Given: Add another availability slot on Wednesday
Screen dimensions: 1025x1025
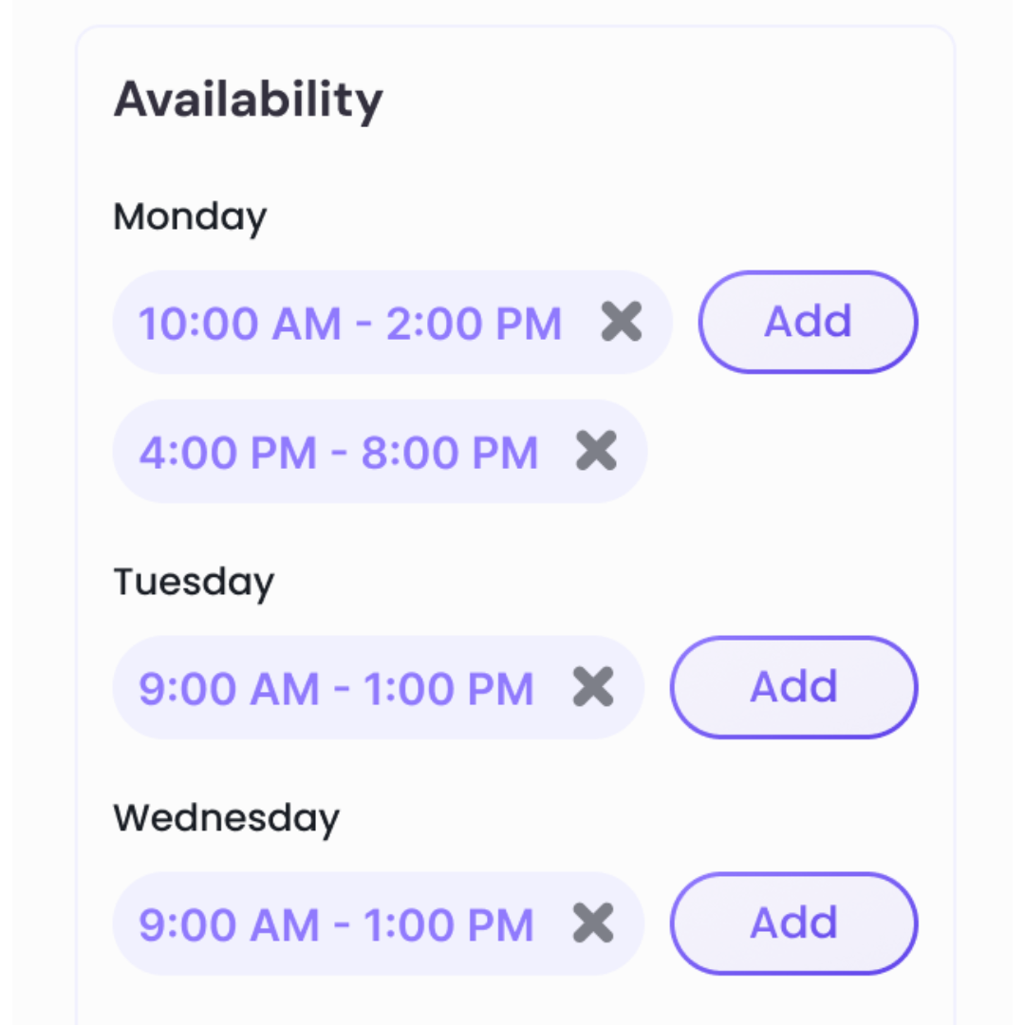Looking at the screenshot, I should (x=793, y=923).
